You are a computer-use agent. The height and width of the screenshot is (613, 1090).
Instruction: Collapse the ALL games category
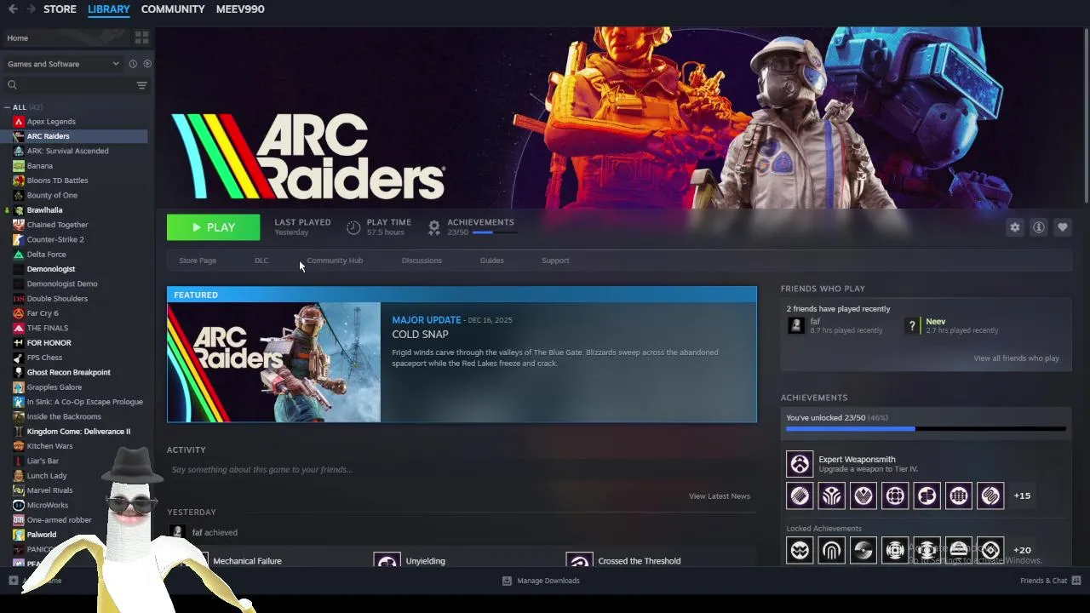[7, 107]
